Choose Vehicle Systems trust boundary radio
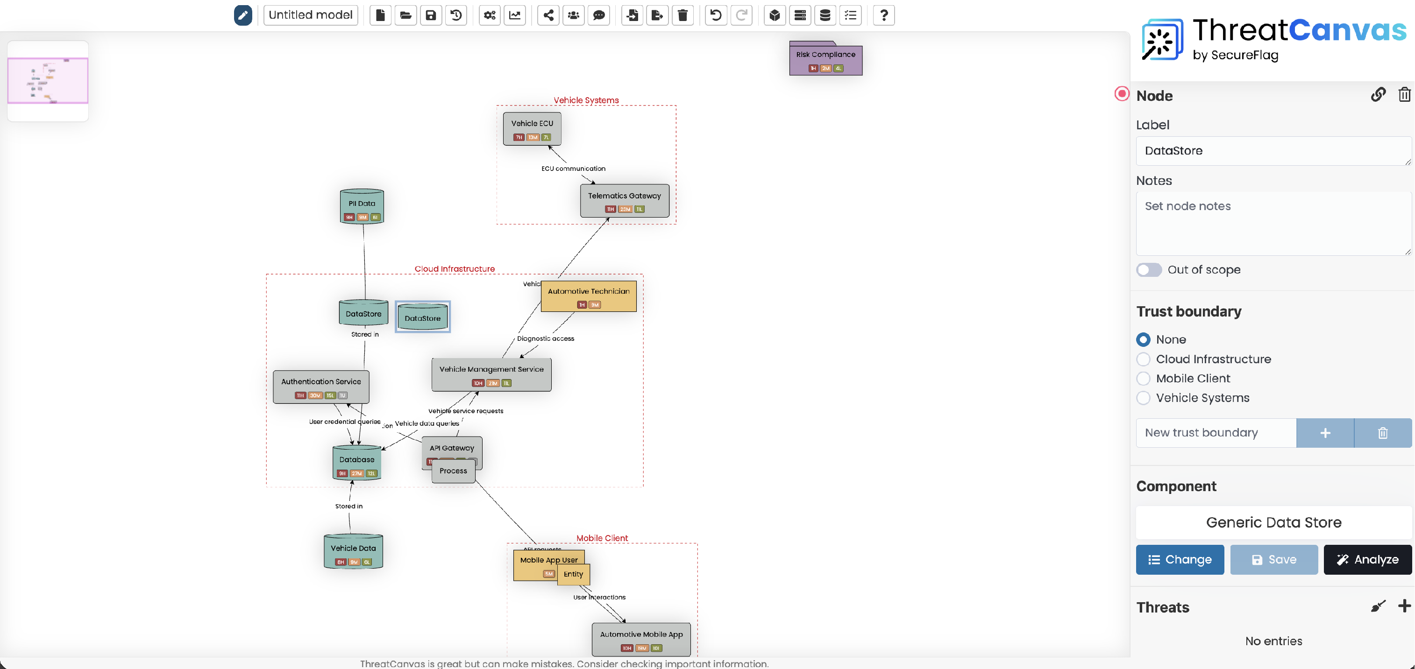The height and width of the screenshot is (669, 1415). click(1143, 398)
